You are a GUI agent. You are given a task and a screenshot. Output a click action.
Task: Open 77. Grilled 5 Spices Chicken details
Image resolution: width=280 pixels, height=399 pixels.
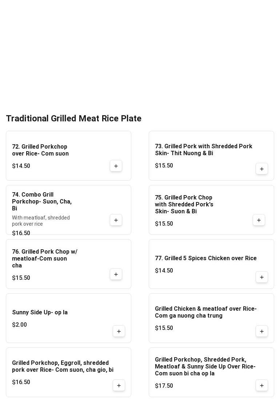[205, 258]
